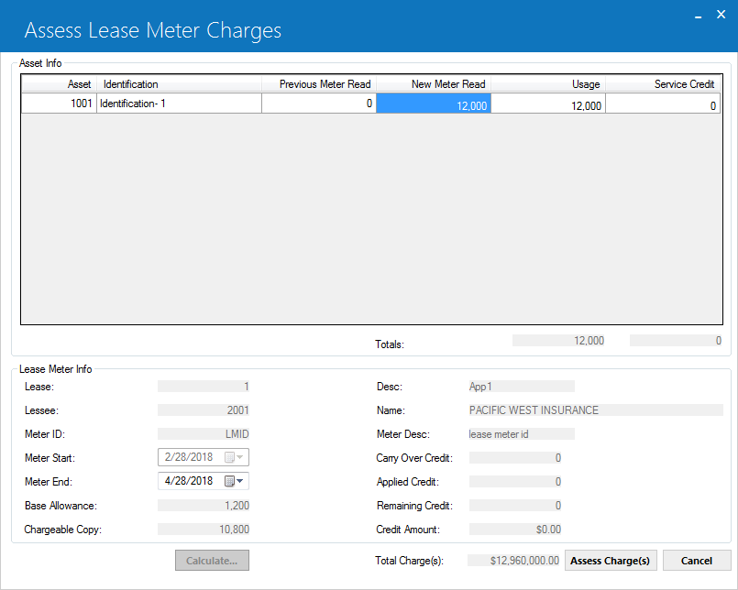The image size is (738, 590).
Task: Click the Service Credit column header
Action: tap(663, 83)
